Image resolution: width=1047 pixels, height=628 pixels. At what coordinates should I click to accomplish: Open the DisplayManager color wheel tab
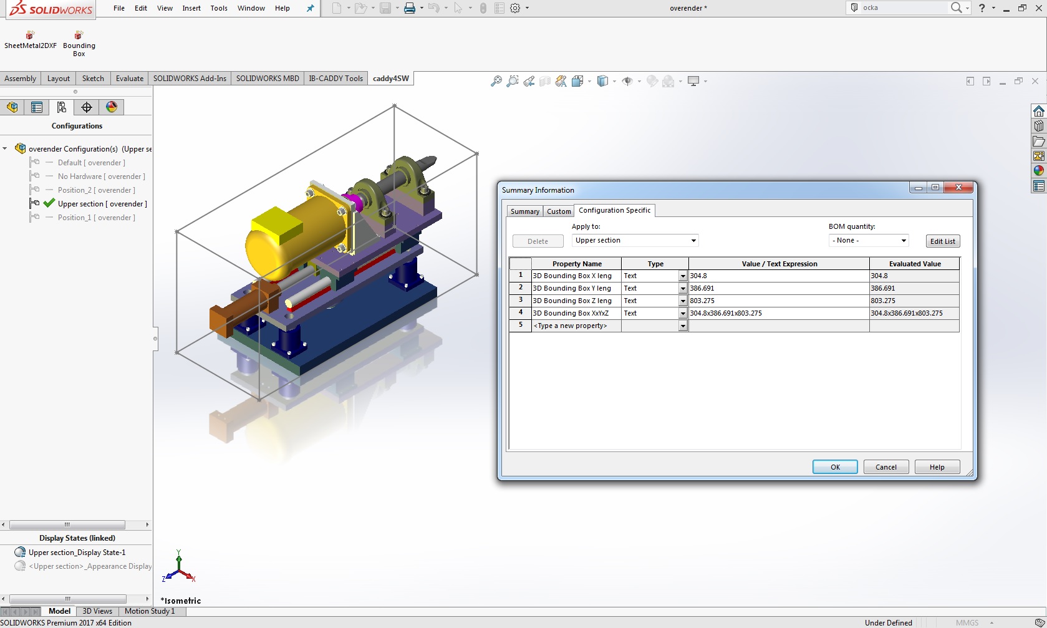[x=112, y=107]
